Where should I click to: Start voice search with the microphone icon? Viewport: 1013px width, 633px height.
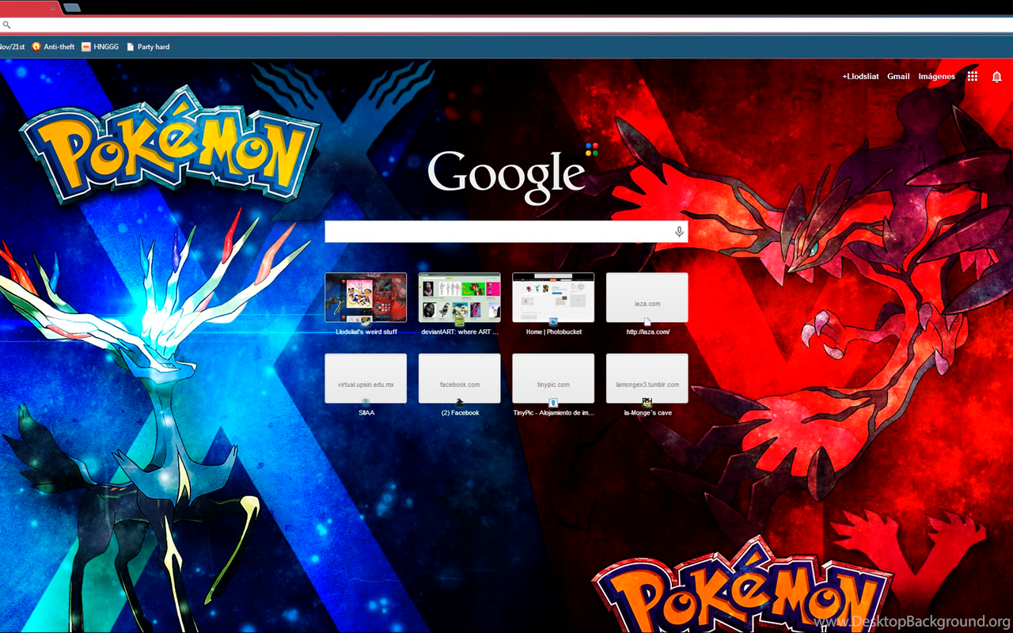(679, 232)
